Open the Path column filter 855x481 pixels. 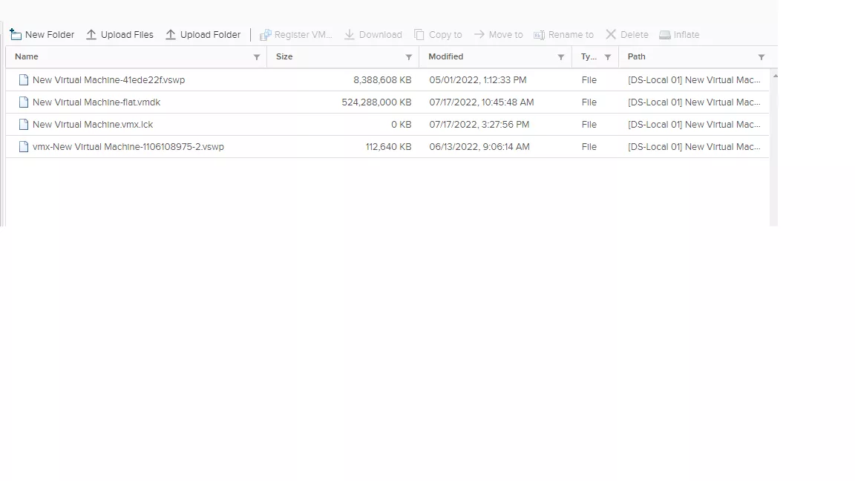coord(761,57)
